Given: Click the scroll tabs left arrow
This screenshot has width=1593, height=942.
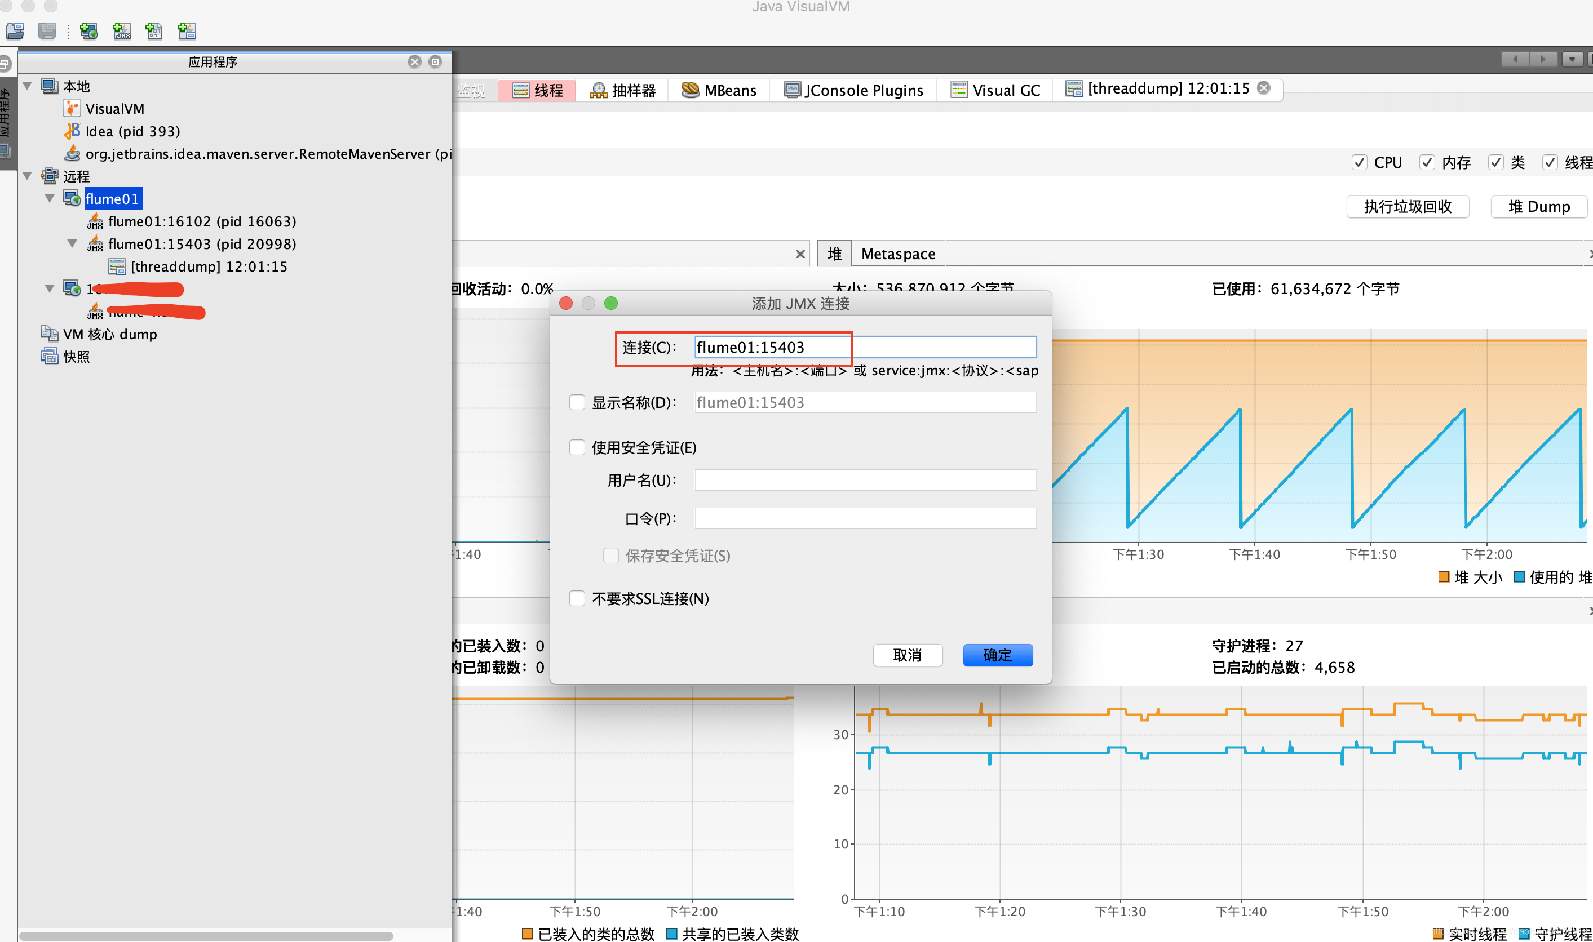Looking at the screenshot, I should click(x=1515, y=59).
